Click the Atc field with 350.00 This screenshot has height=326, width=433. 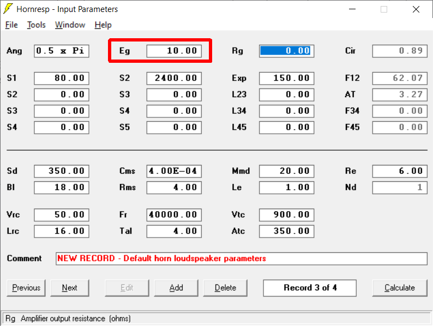tap(287, 231)
